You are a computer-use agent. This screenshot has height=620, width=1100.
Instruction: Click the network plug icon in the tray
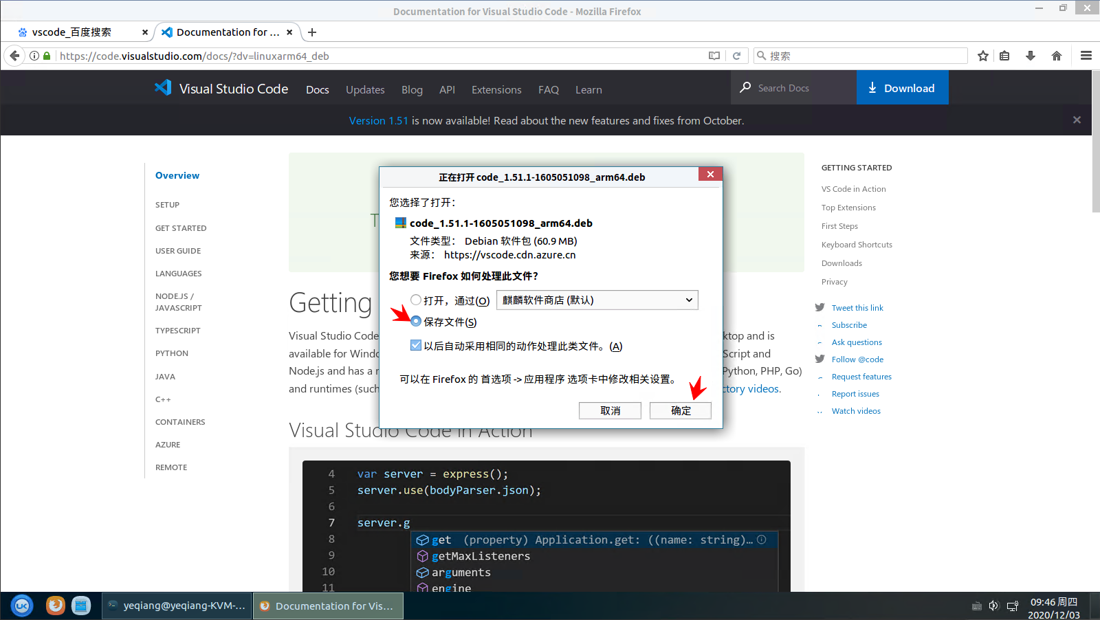tap(1012, 606)
